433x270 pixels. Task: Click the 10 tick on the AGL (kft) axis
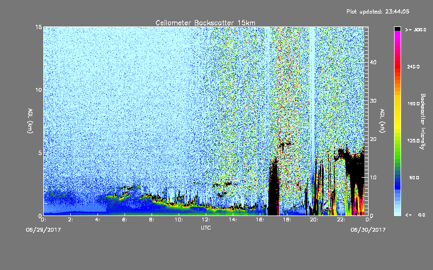[x=373, y=178]
